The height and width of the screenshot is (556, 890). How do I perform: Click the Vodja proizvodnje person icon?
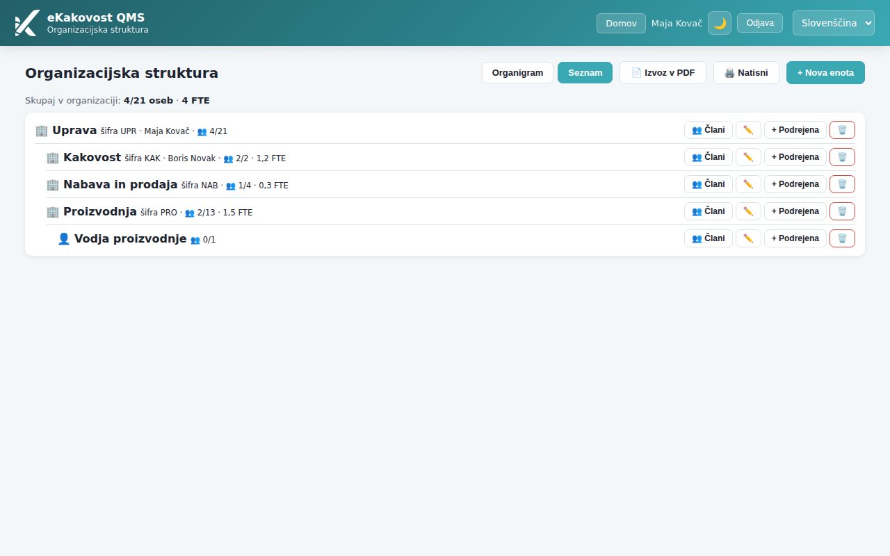[64, 238]
